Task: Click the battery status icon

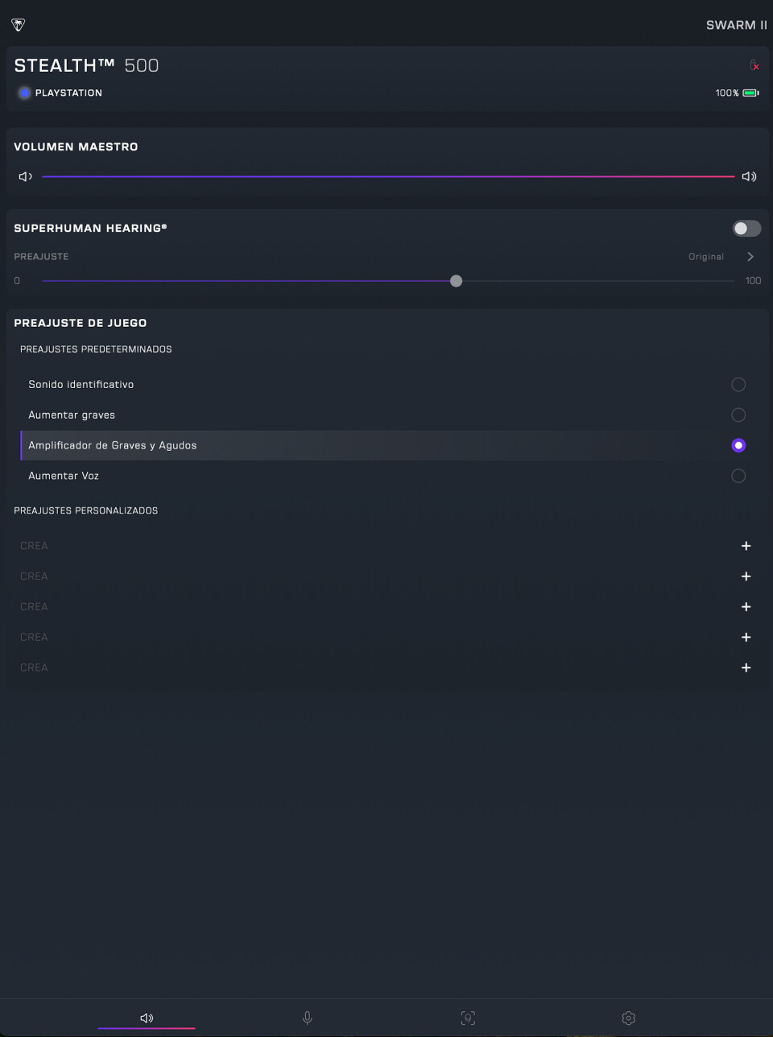Action: (750, 93)
